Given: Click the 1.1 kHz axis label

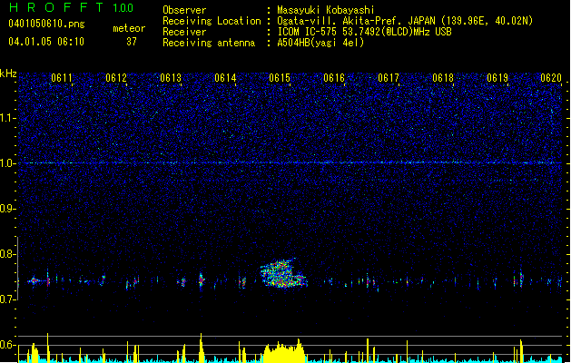Looking at the screenshot, I should (x=8, y=118).
